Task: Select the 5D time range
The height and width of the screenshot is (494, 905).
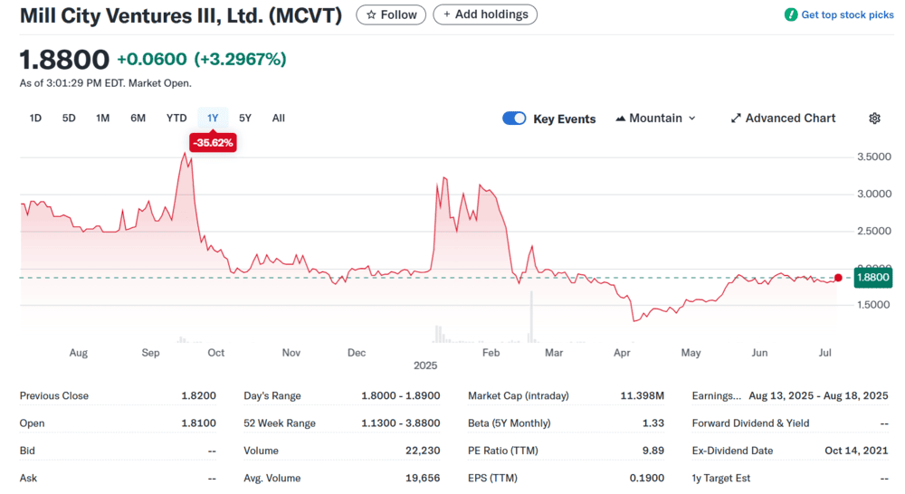Action: click(x=69, y=119)
